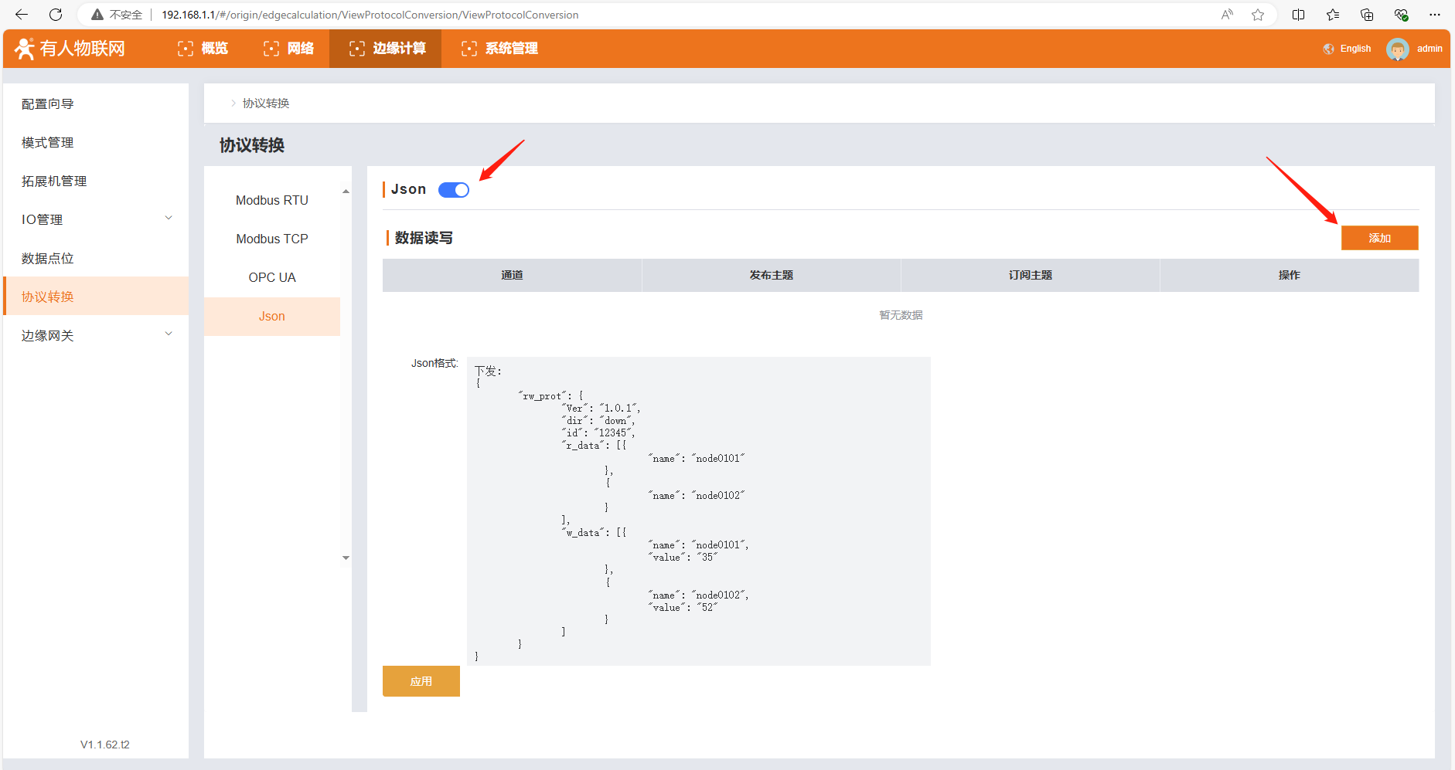This screenshot has width=1455, height=770.
Task: Open the browser split screen icon
Action: click(1298, 15)
